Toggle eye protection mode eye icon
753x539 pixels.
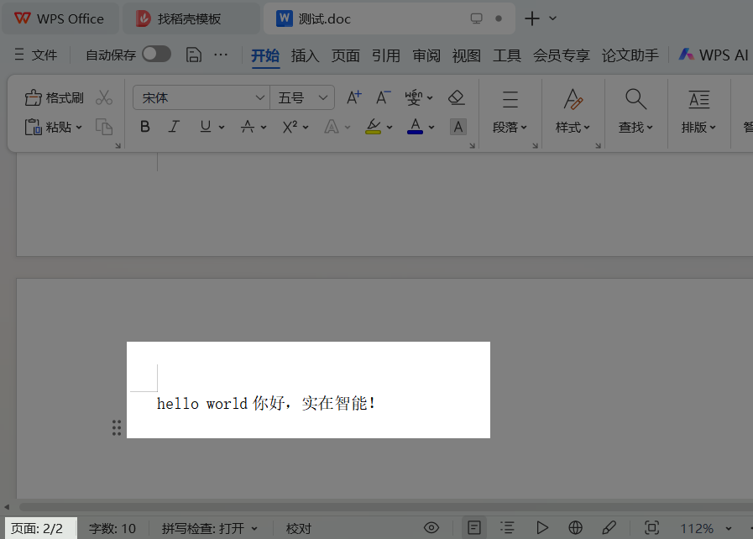(x=431, y=527)
